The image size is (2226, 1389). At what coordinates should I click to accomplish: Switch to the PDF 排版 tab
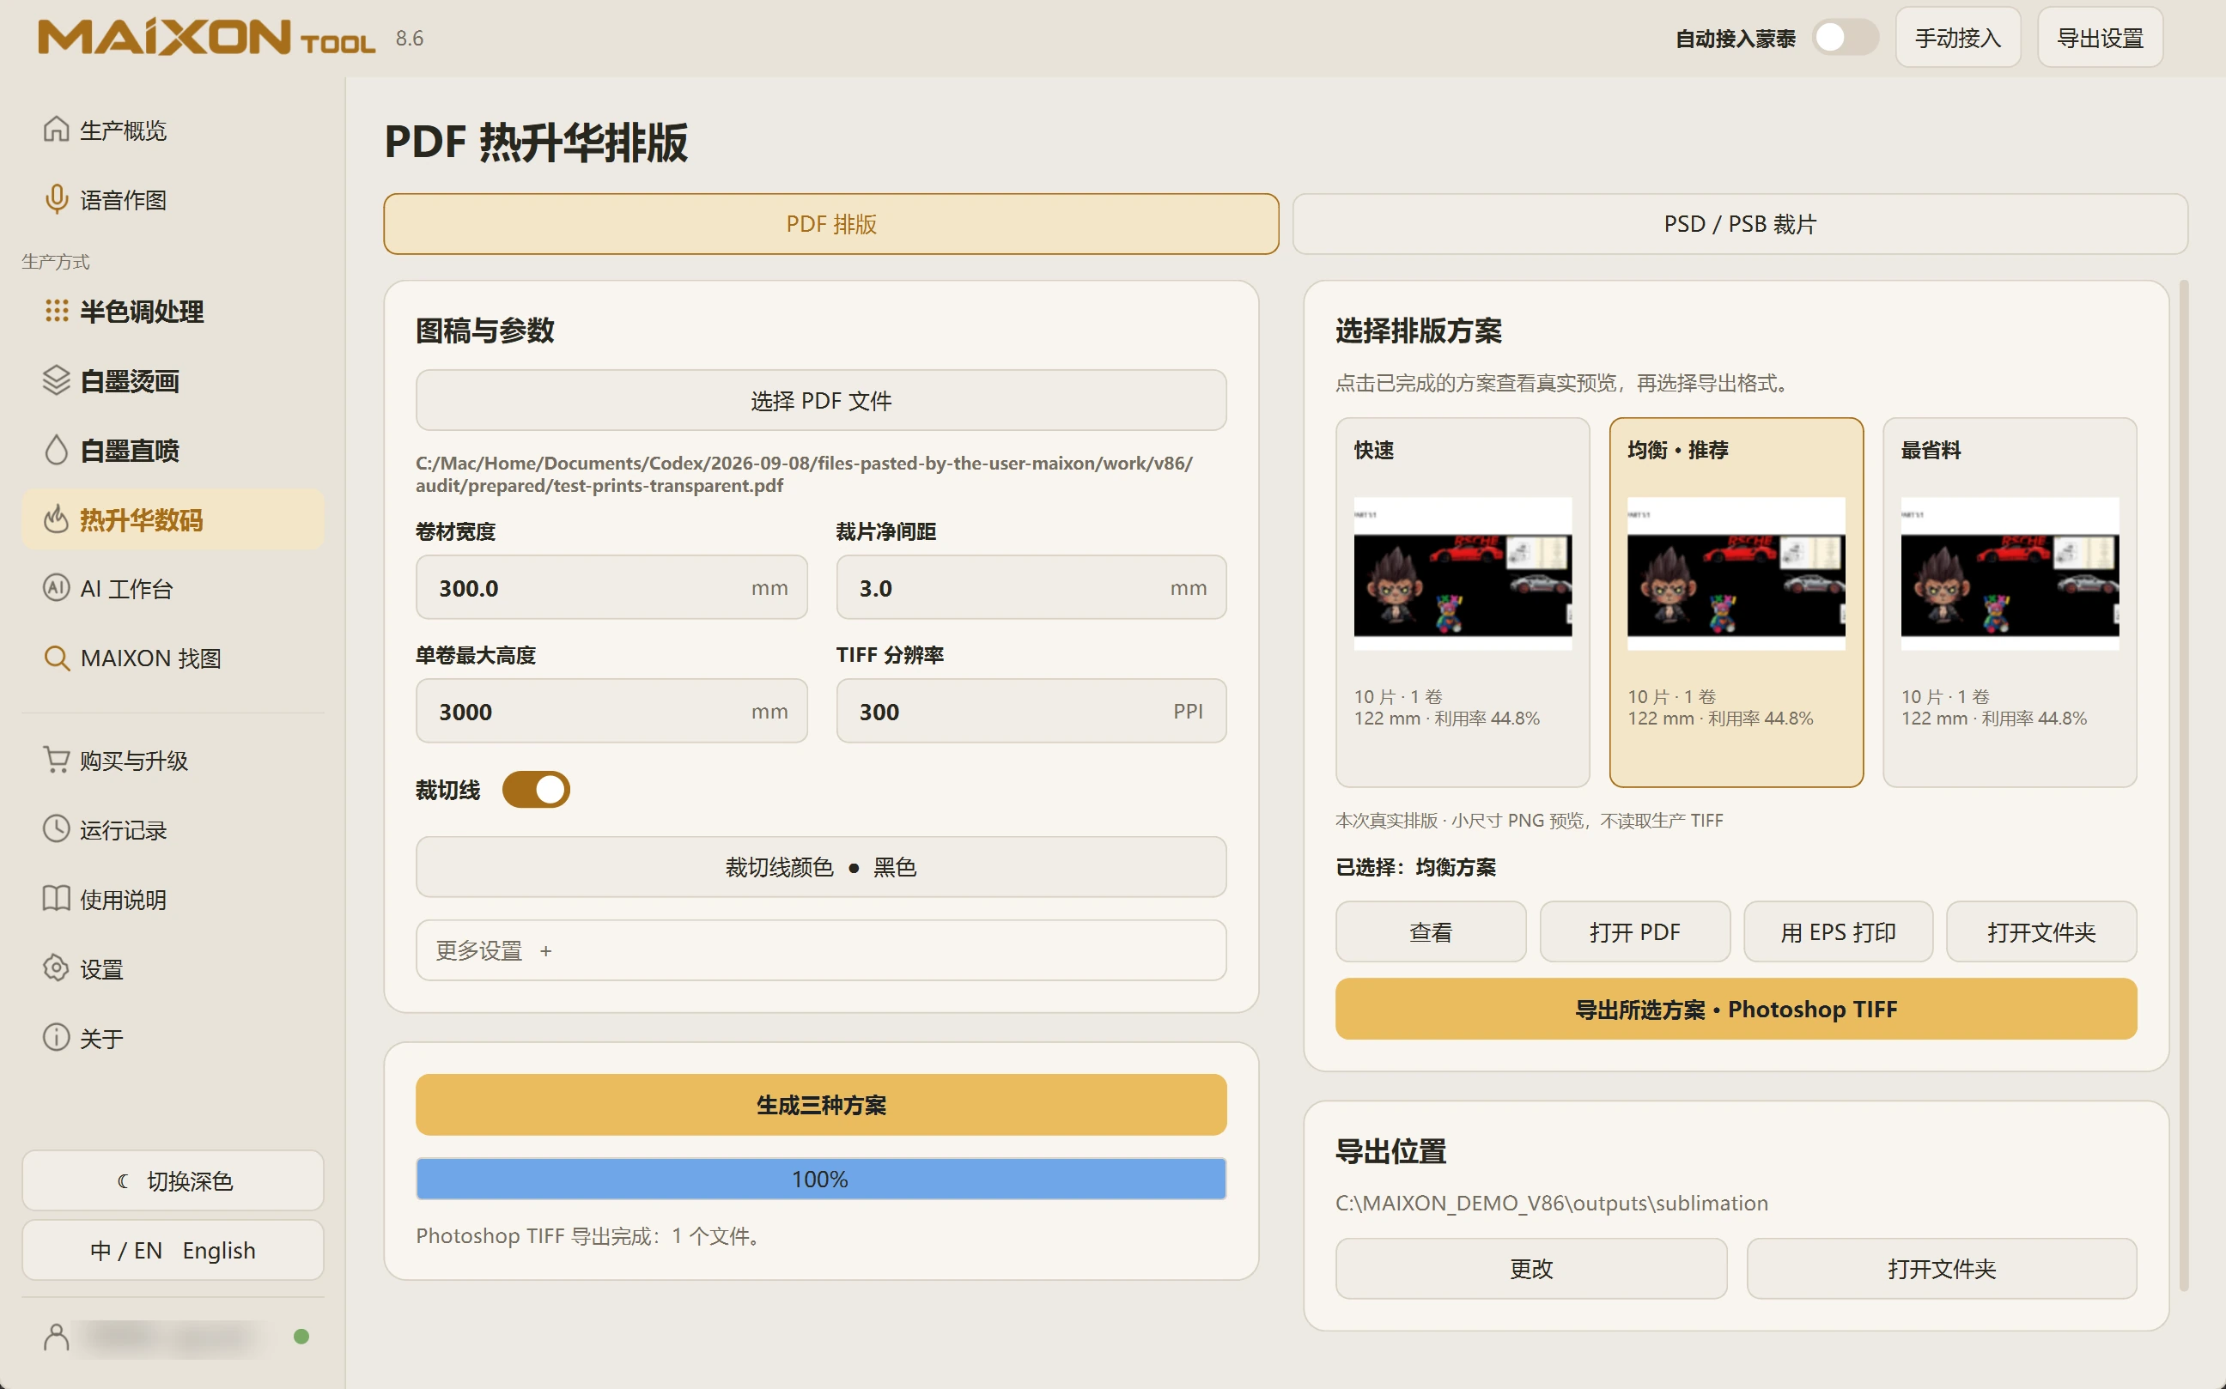[830, 224]
